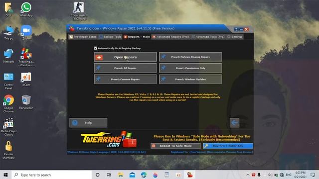
Task: Open the WhatsApp desktop shortcut
Action: tap(26, 9)
